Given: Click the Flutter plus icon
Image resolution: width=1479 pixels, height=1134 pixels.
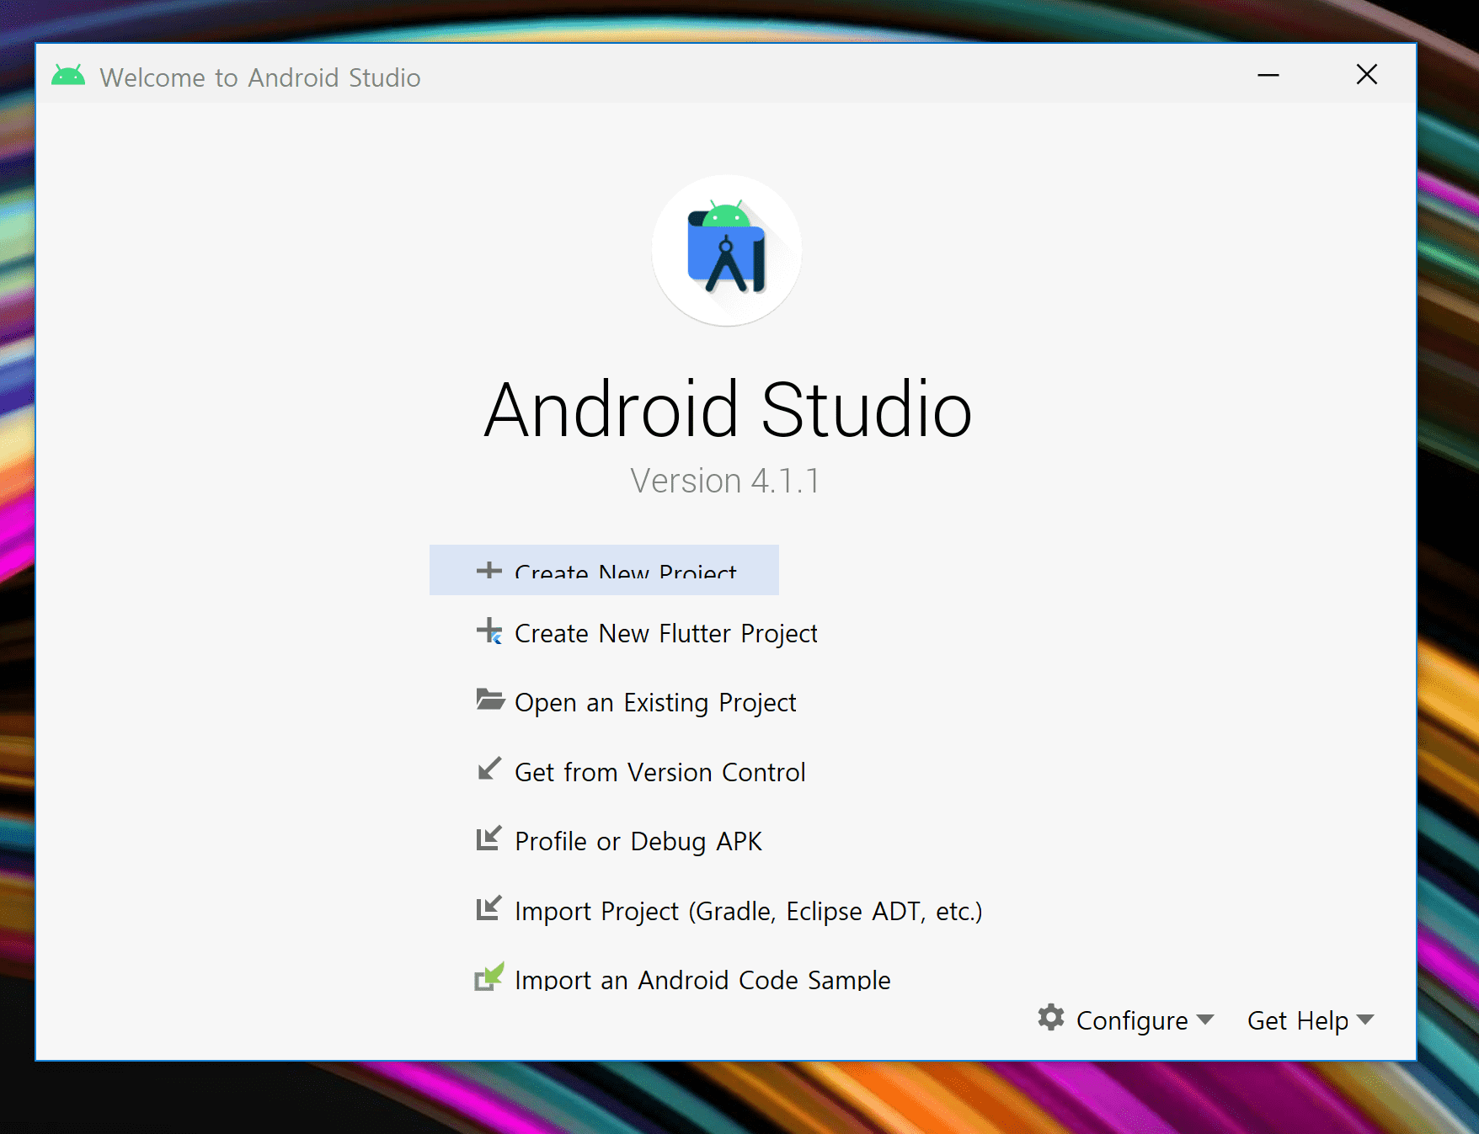Looking at the screenshot, I should tap(489, 631).
